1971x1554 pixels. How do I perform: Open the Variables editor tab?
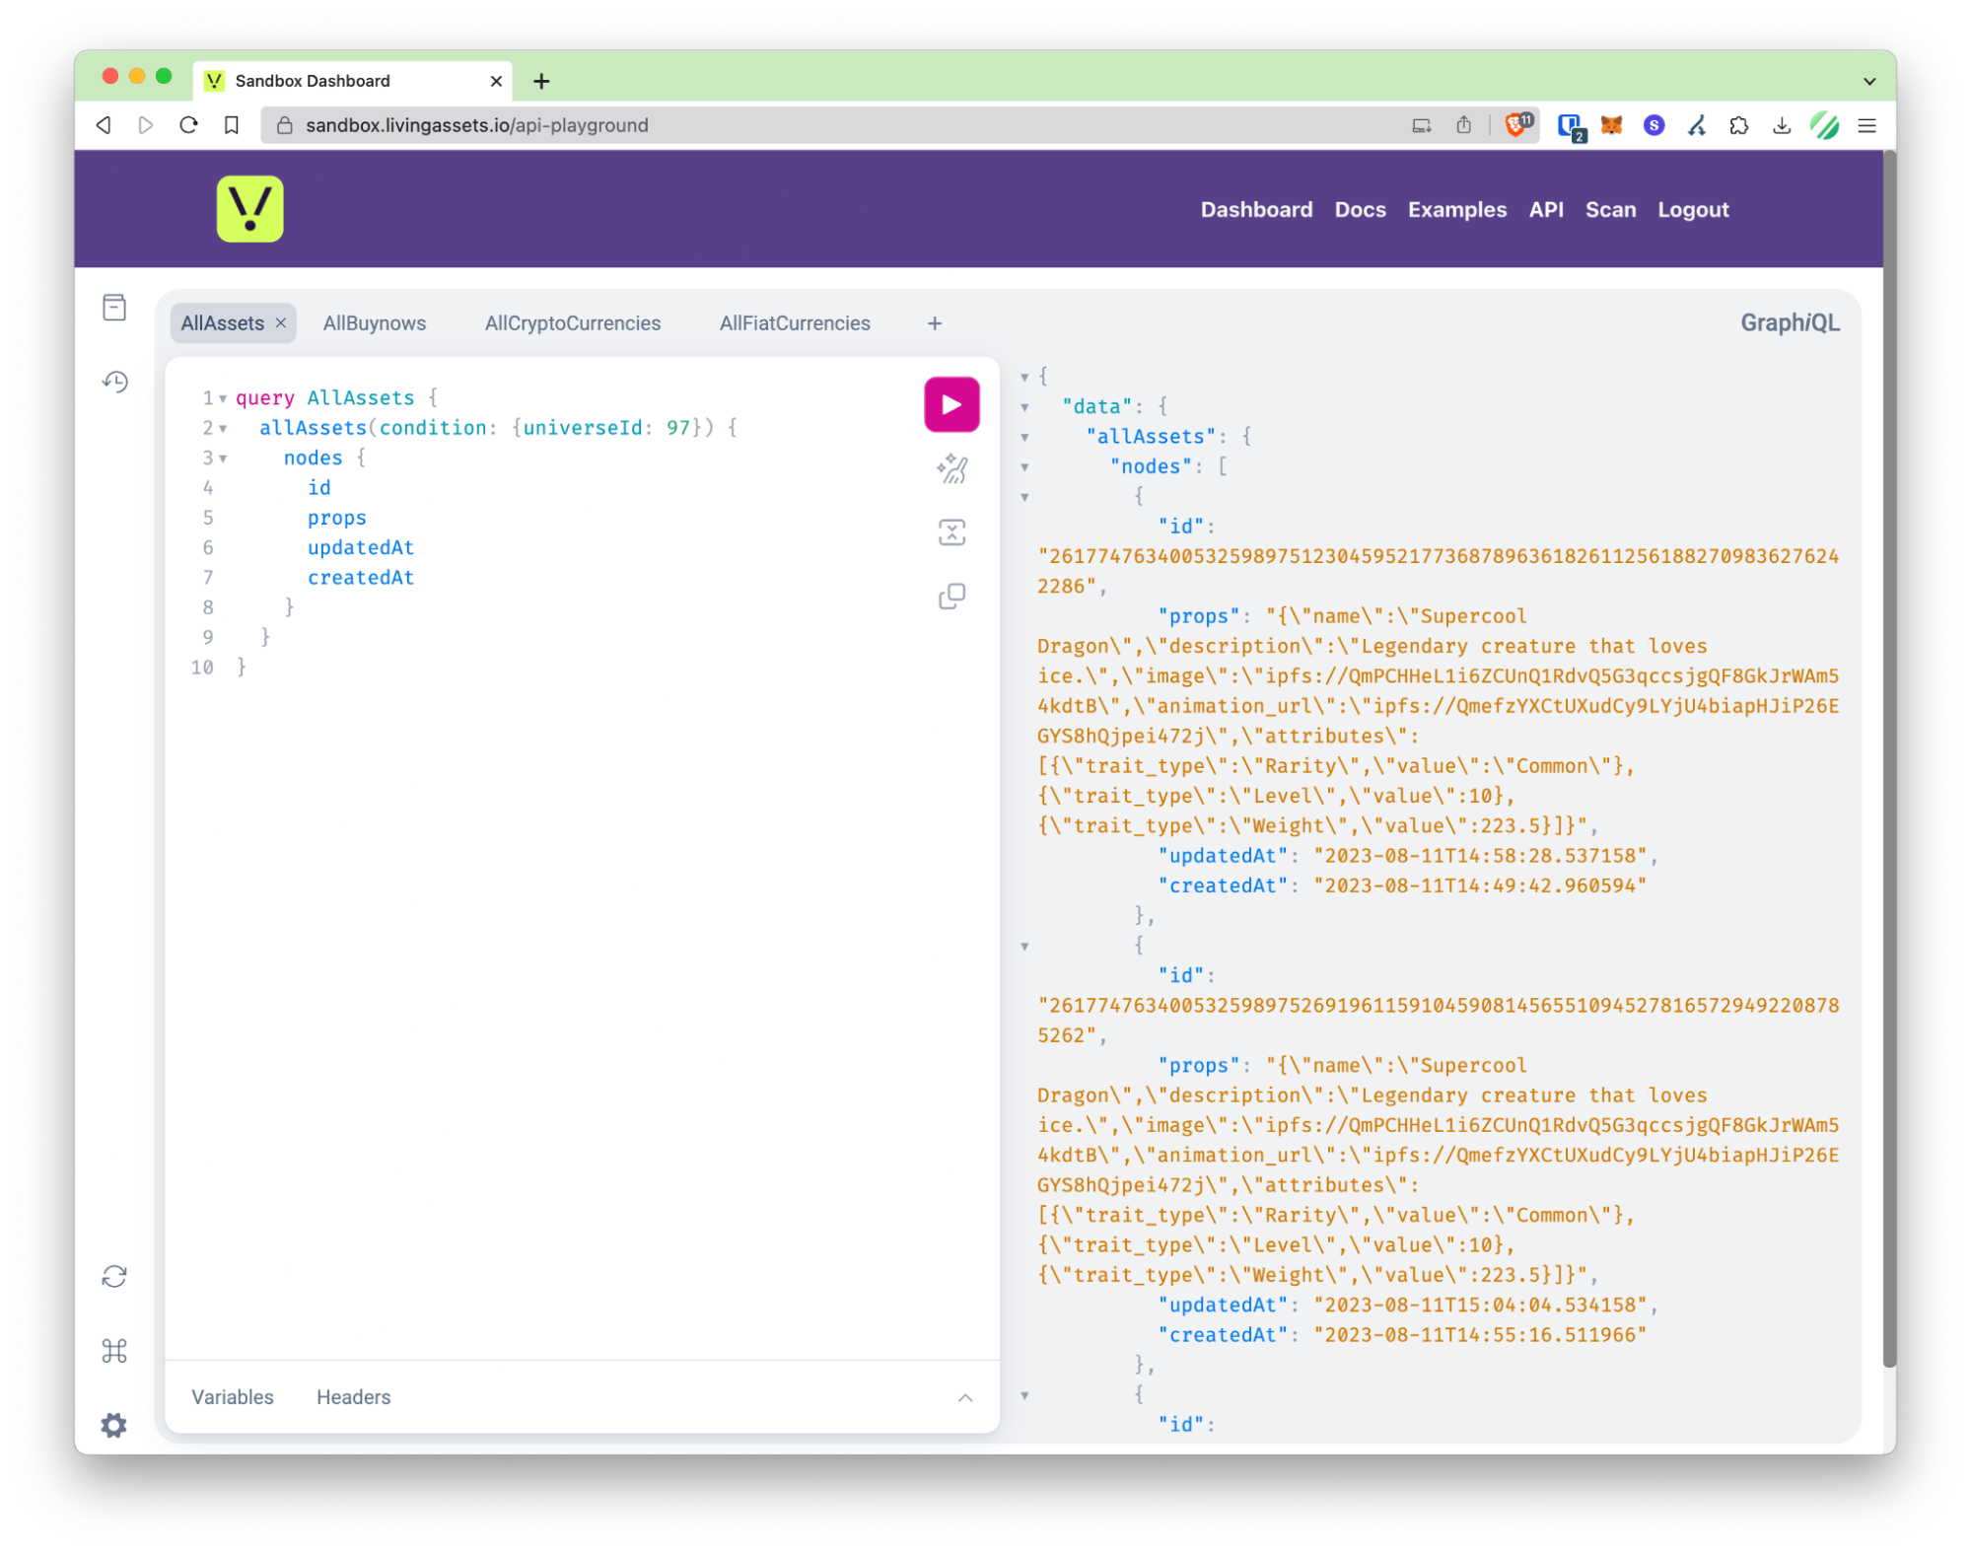point(233,1396)
